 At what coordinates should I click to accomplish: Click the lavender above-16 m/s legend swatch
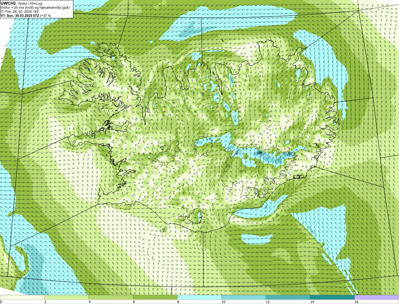point(377,297)
